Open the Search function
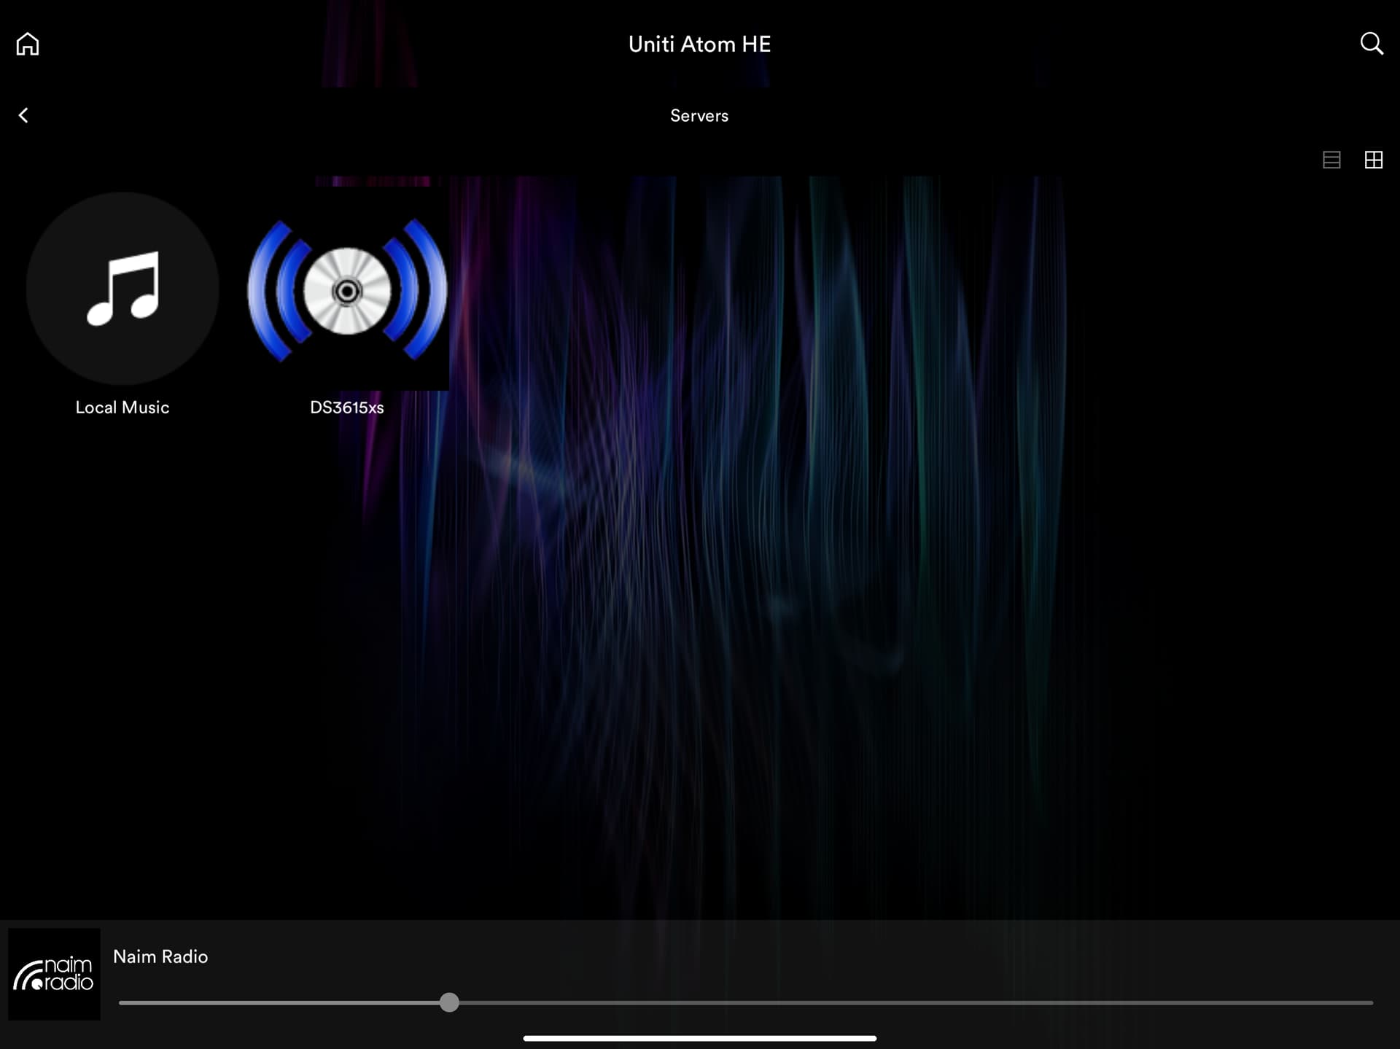Screen dimensions: 1400x1049 tap(1372, 44)
